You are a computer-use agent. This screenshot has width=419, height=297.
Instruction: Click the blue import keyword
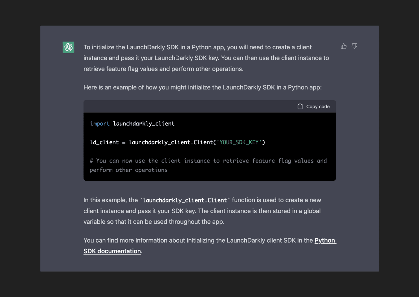coord(100,124)
